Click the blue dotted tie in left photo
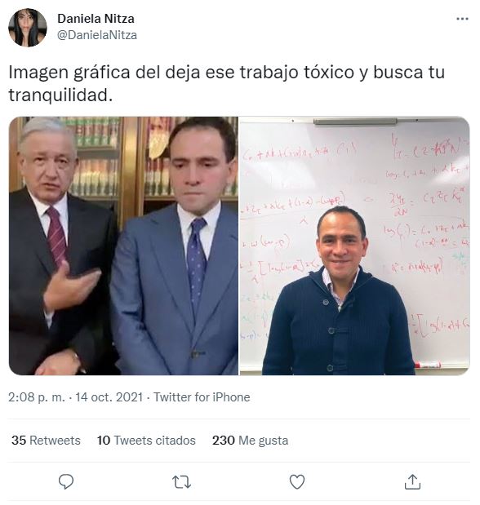The height and width of the screenshot is (505, 480). (196, 264)
